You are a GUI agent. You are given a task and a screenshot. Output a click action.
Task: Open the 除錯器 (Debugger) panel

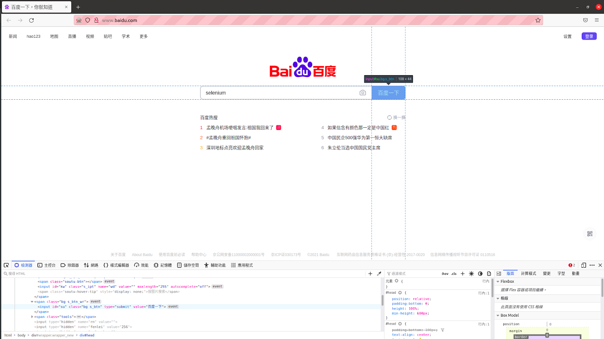(x=70, y=265)
